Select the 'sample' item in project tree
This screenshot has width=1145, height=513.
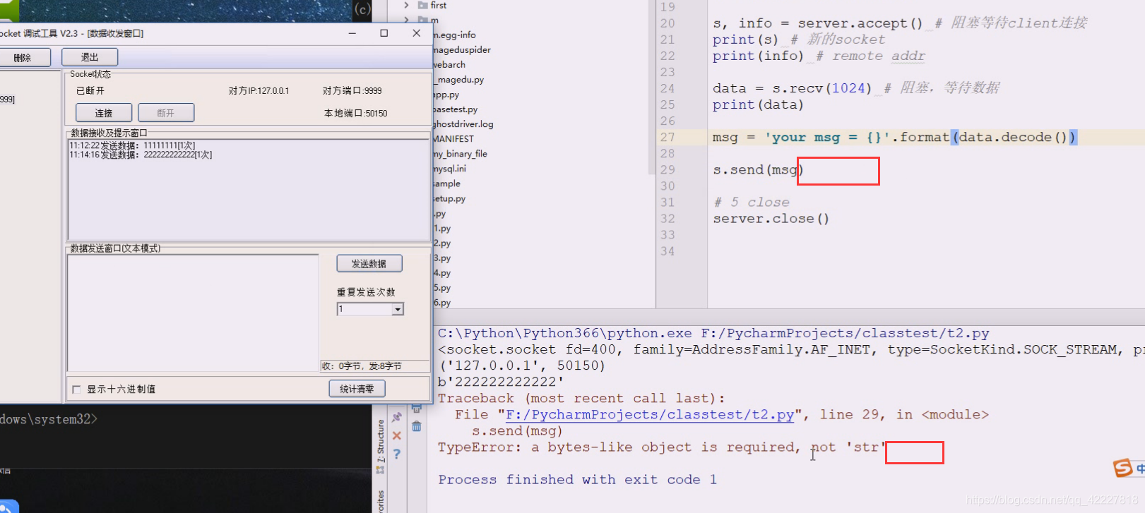pos(447,183)
